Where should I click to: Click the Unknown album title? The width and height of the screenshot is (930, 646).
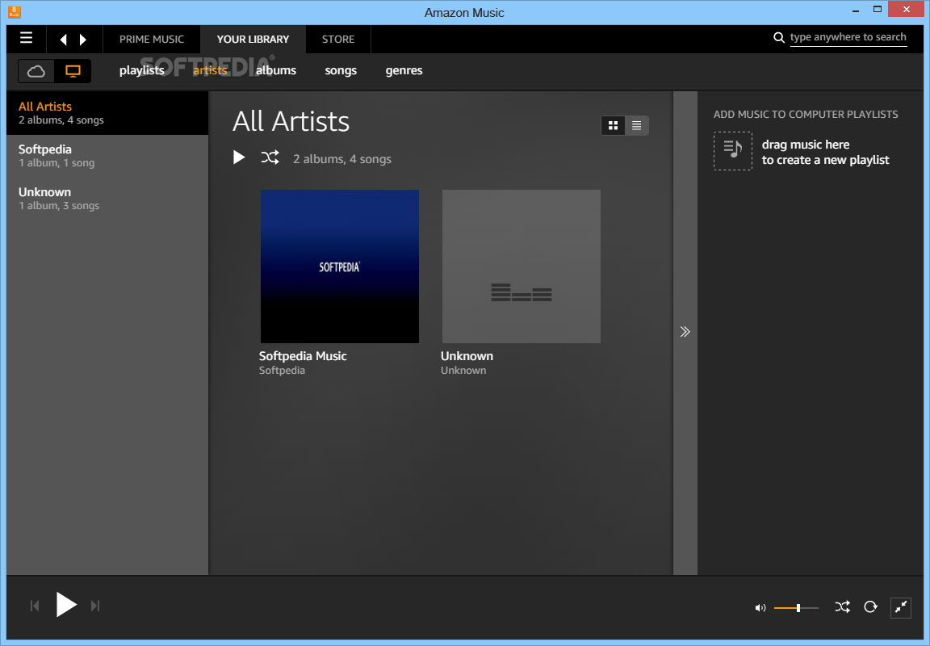pos(467,356)
